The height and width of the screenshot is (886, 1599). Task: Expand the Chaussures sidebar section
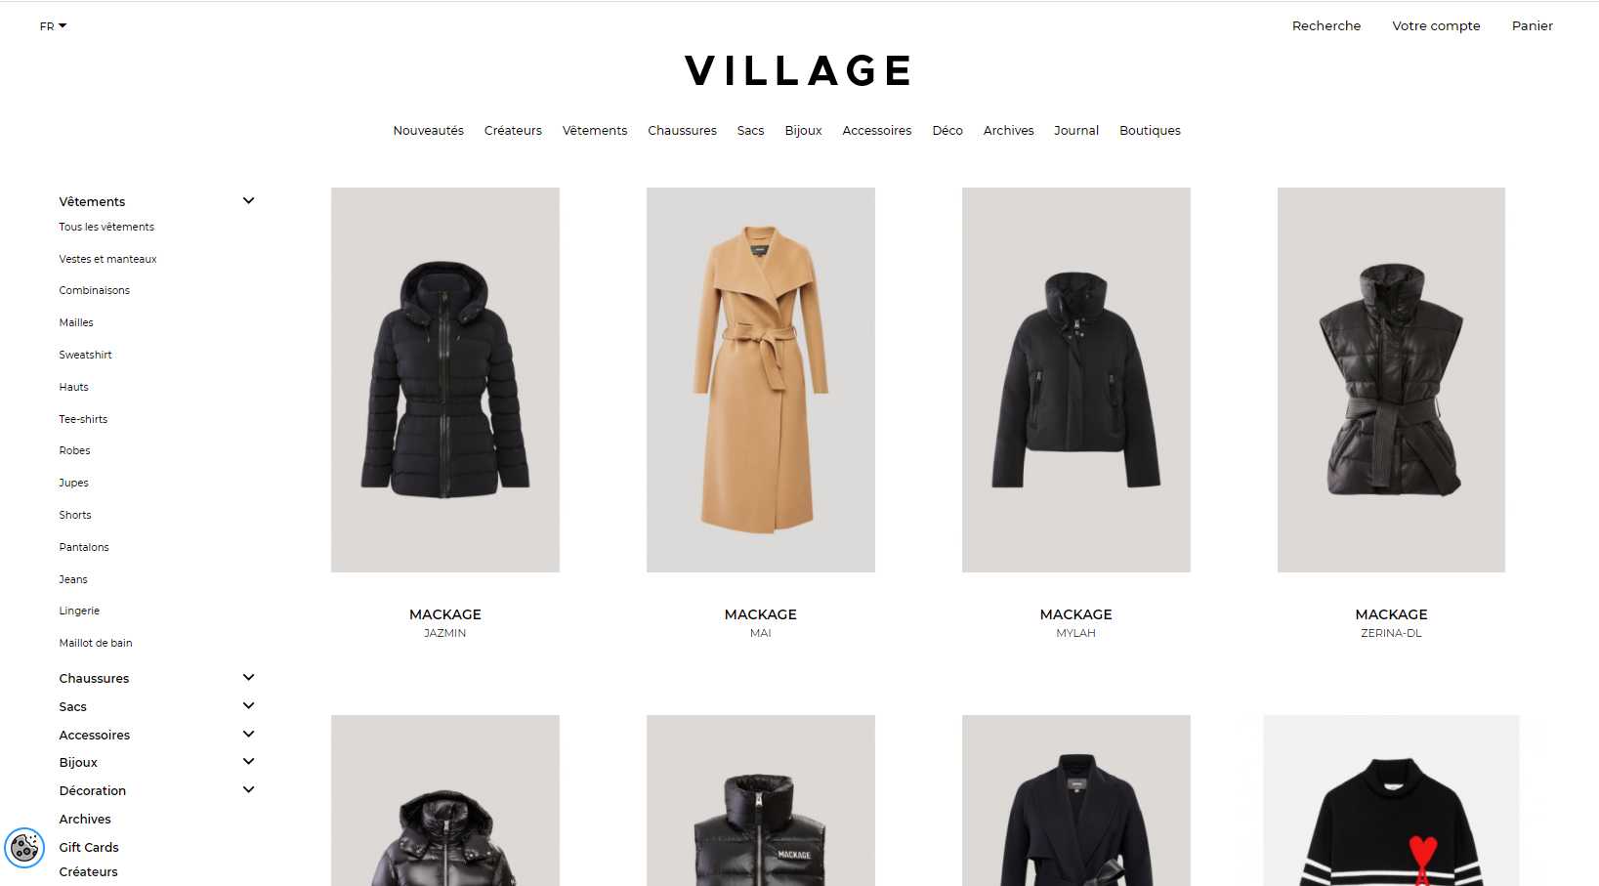(248, 677)
